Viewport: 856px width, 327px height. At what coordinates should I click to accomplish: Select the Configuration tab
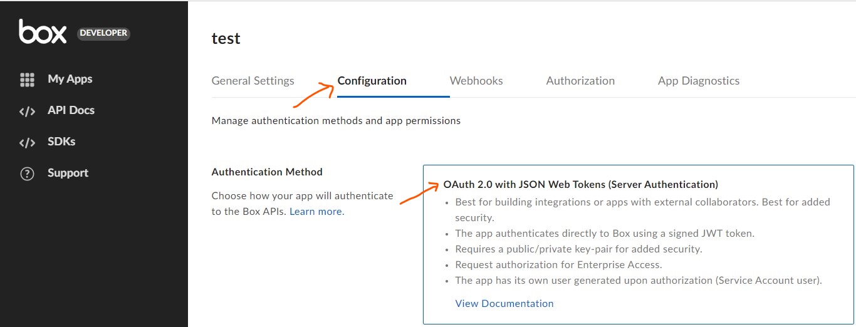pos(372,81)
